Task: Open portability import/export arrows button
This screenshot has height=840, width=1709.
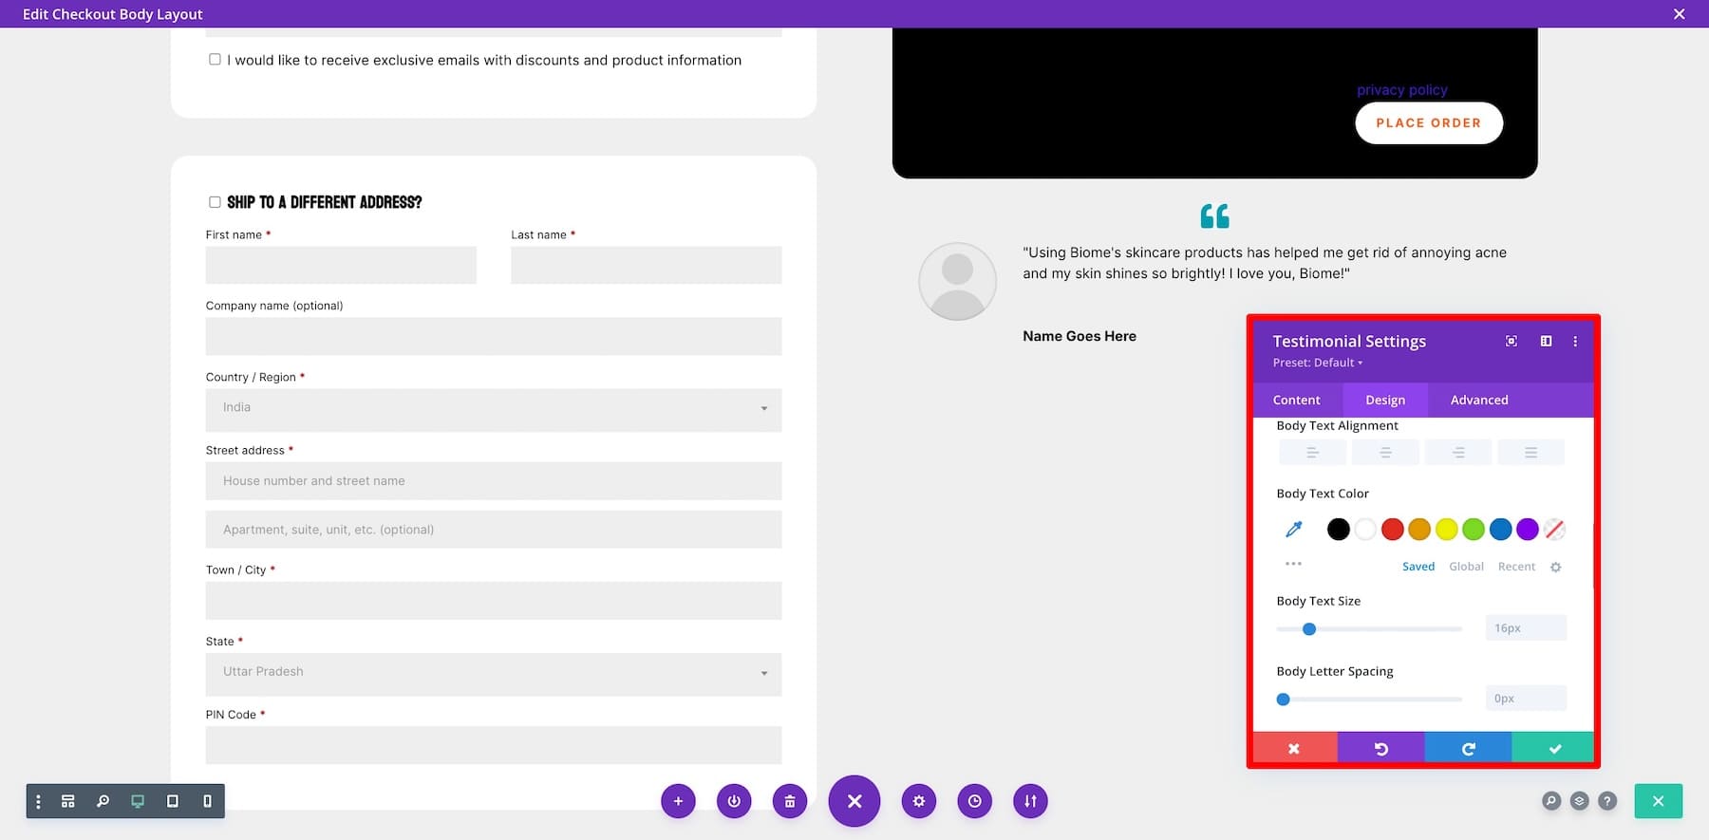Action: [x=1030, y=801]
